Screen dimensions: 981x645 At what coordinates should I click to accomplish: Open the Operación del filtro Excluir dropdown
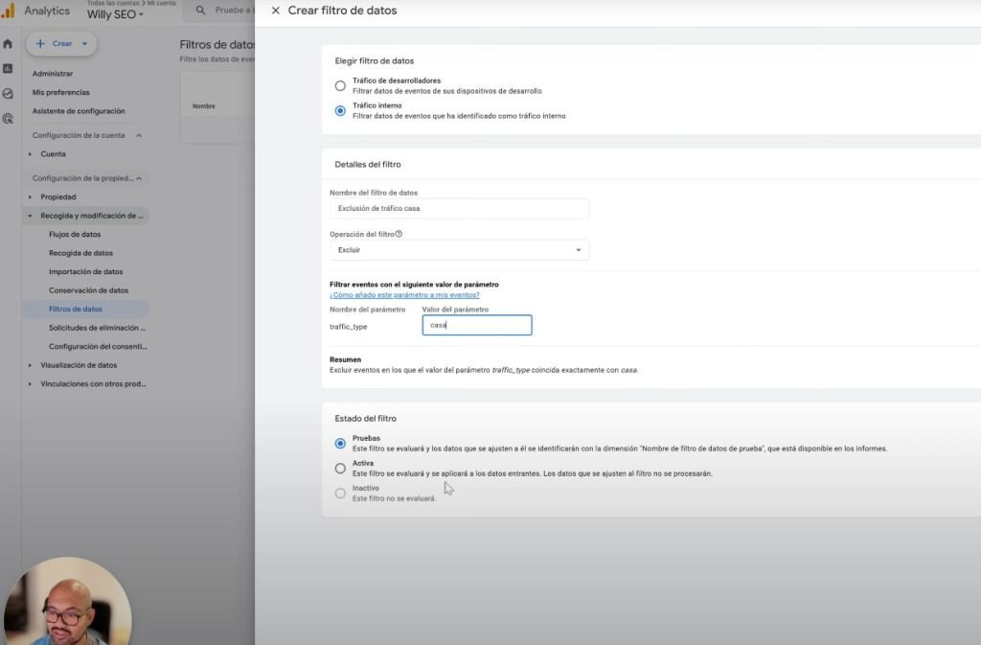point(459,250)
